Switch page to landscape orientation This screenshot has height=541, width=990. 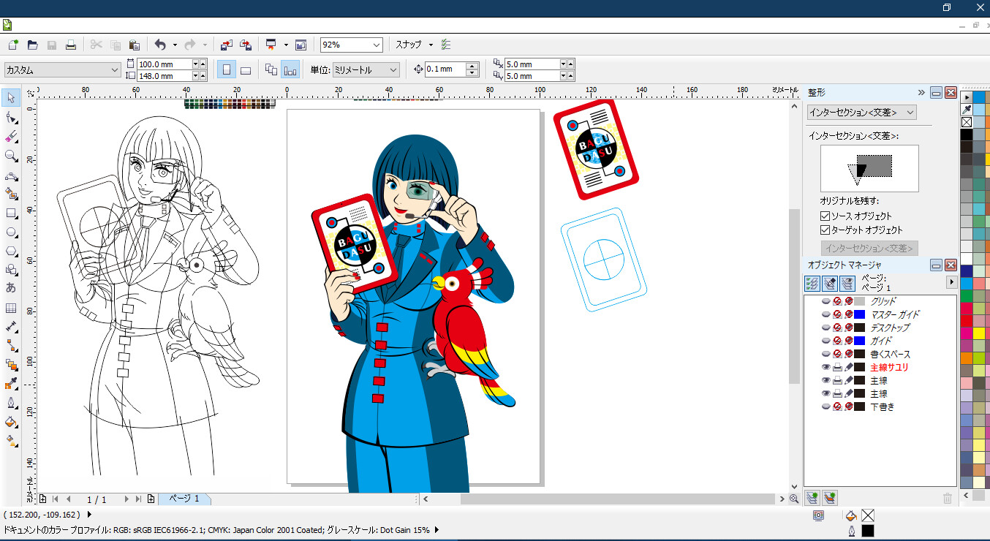246,69
